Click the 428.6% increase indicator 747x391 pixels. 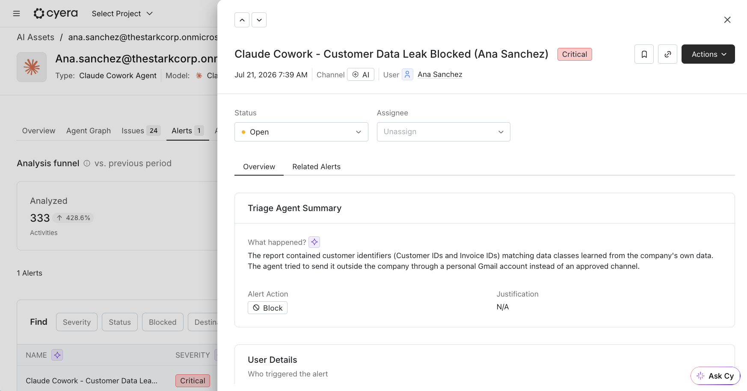(x=74, y=218)
